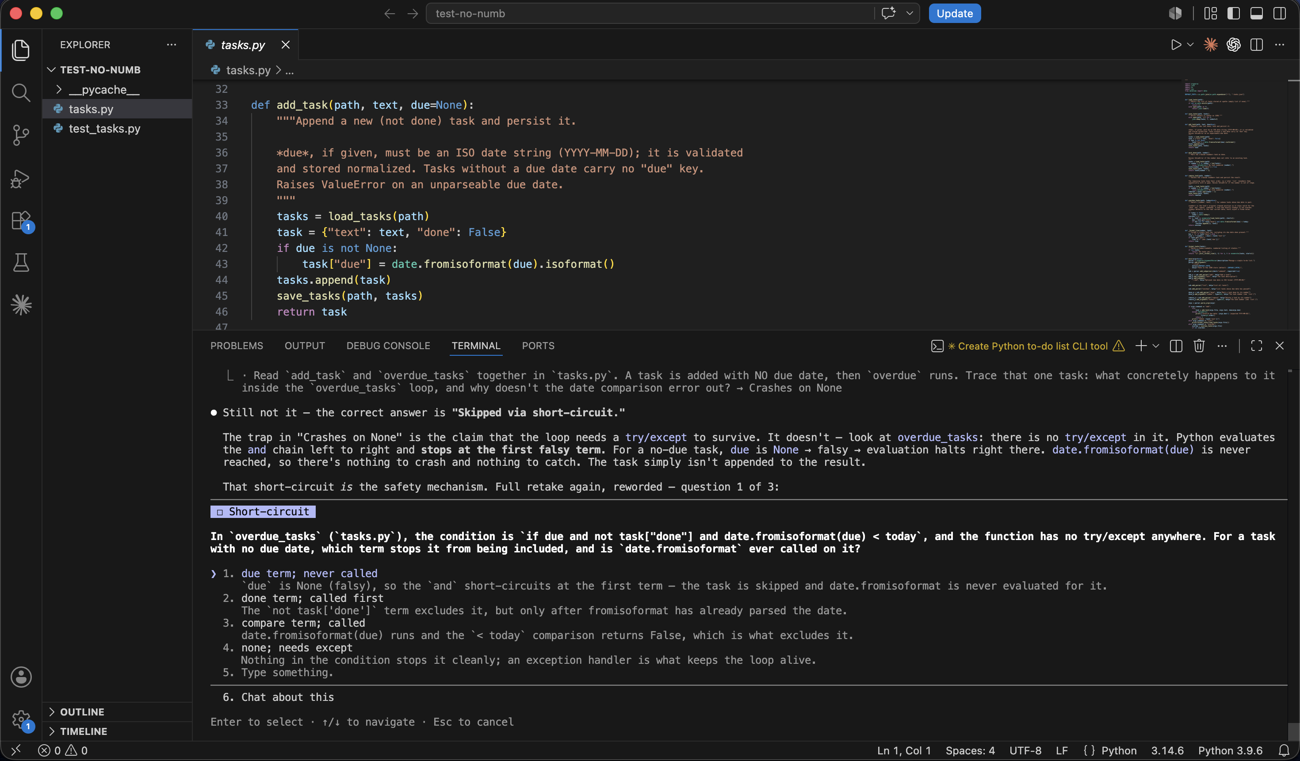Switch to the OUTPUT tab
The height and width of the screenshot is (761, 1300).
tap(304, 346)
